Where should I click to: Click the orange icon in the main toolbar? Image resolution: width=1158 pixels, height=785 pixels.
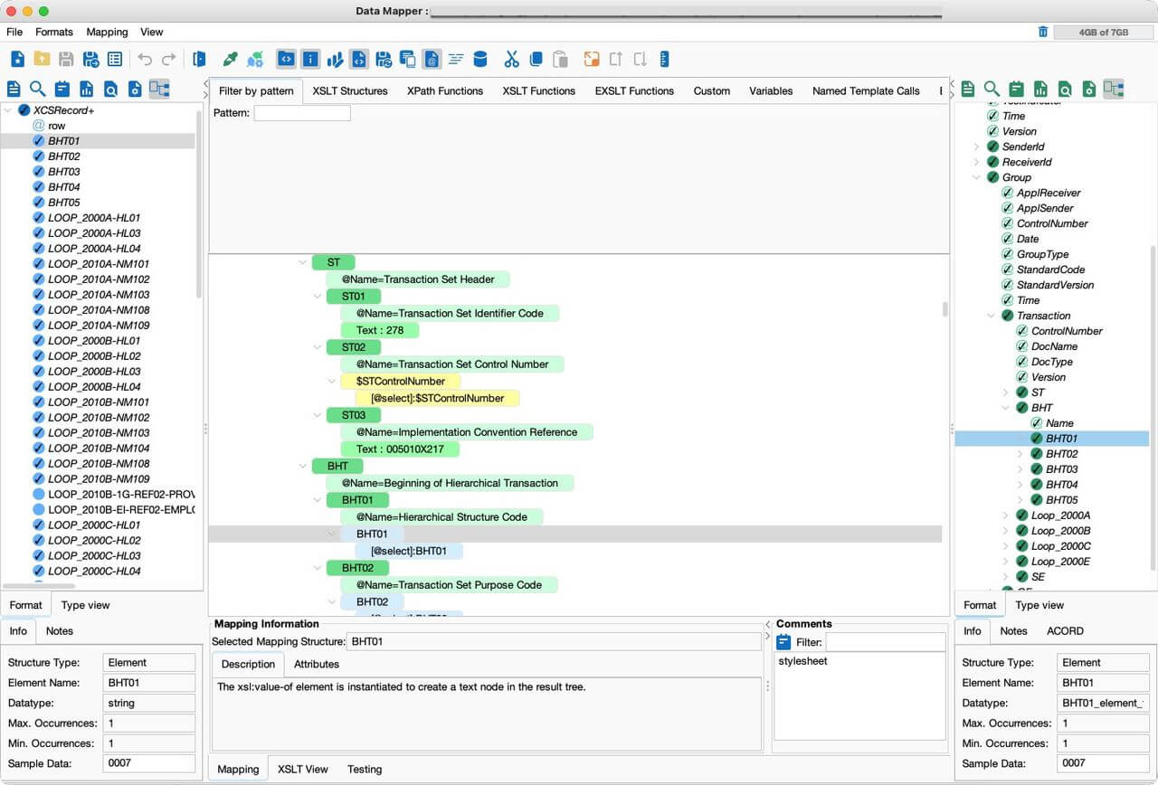[x=592, y=60]
